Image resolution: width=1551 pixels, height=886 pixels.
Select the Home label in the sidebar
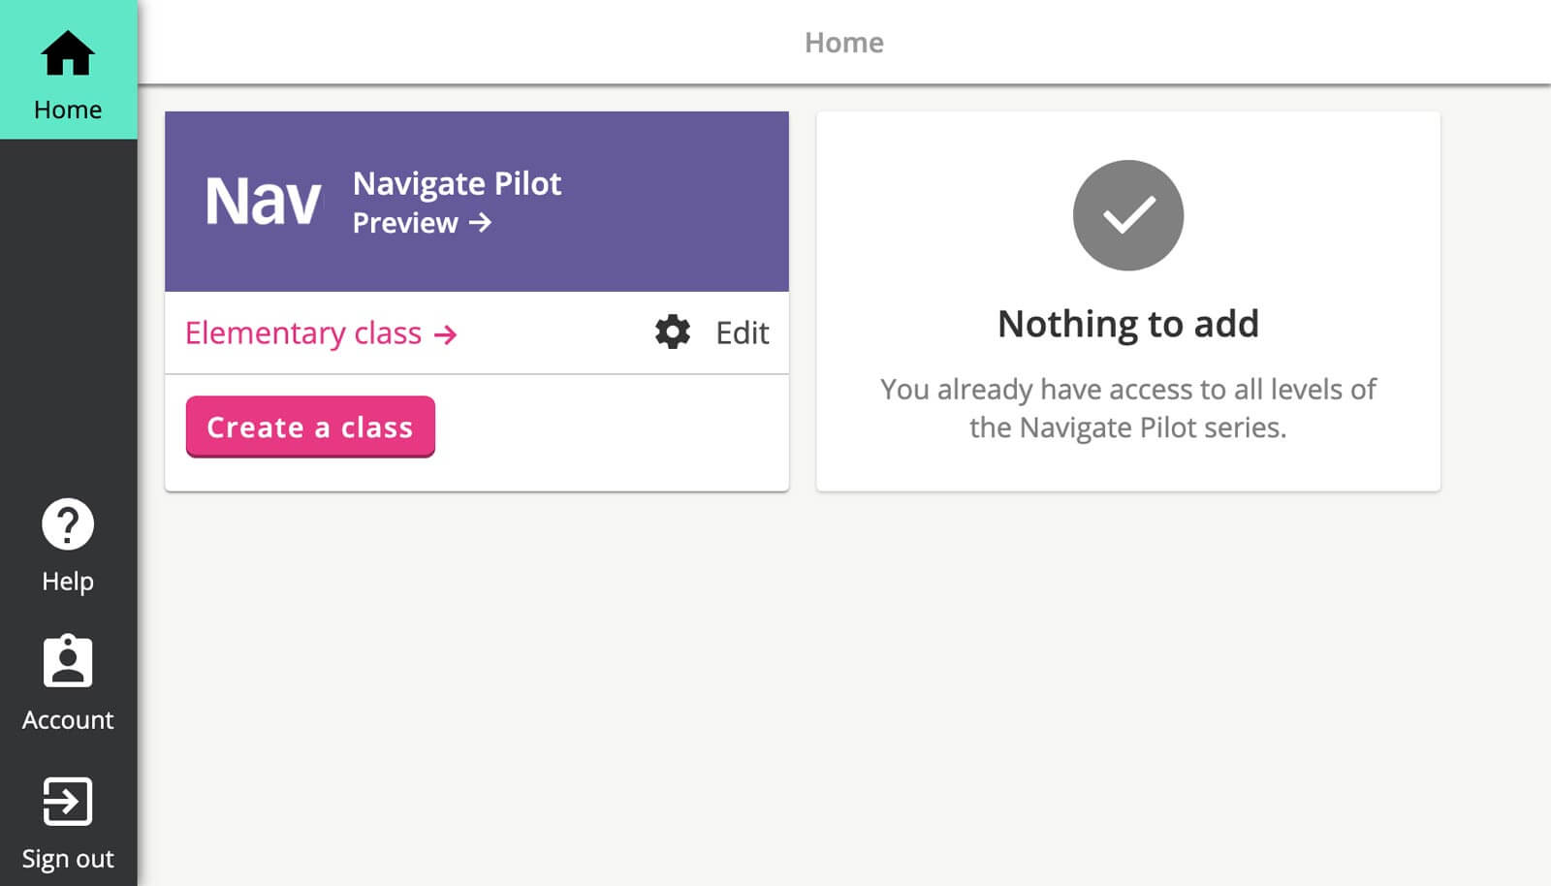point(68,110)
